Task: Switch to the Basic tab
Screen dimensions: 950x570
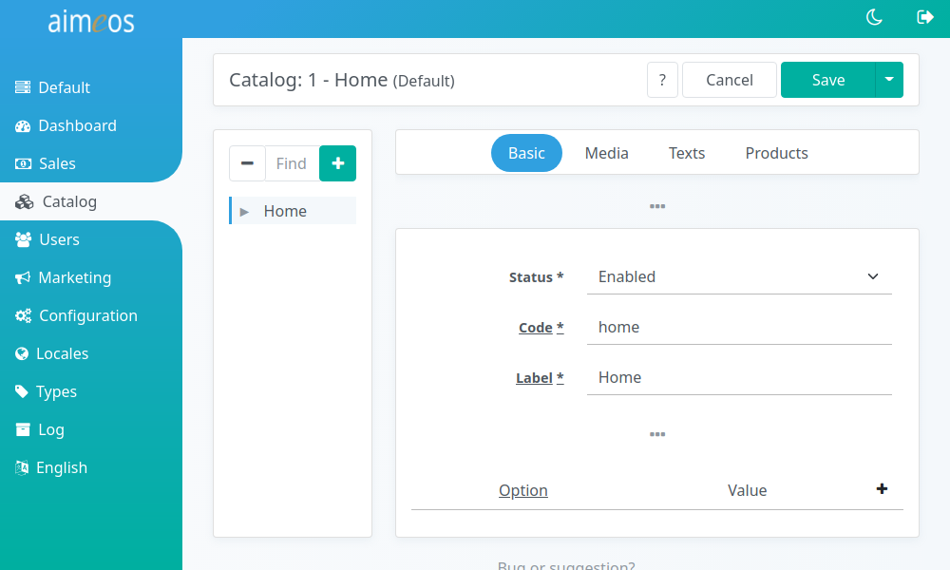Action: (526, 153)
